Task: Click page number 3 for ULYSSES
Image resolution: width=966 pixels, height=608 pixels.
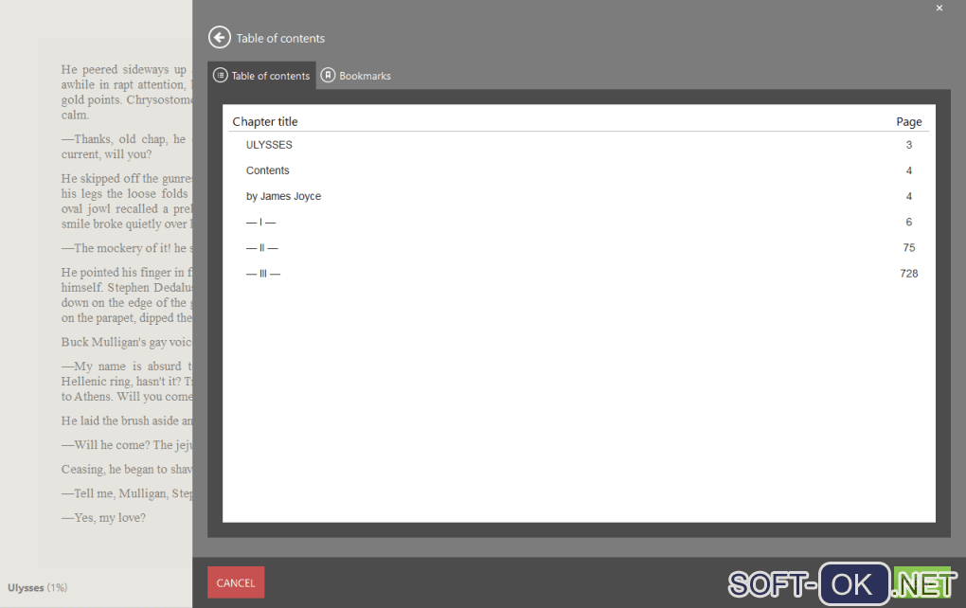Action: [x=909, y=145]
